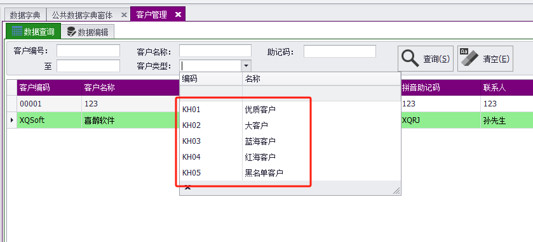Viewport: 533px width, 242px height.
Task: Click the 拼音助记码 column header
Action: (x=441, y=88)
